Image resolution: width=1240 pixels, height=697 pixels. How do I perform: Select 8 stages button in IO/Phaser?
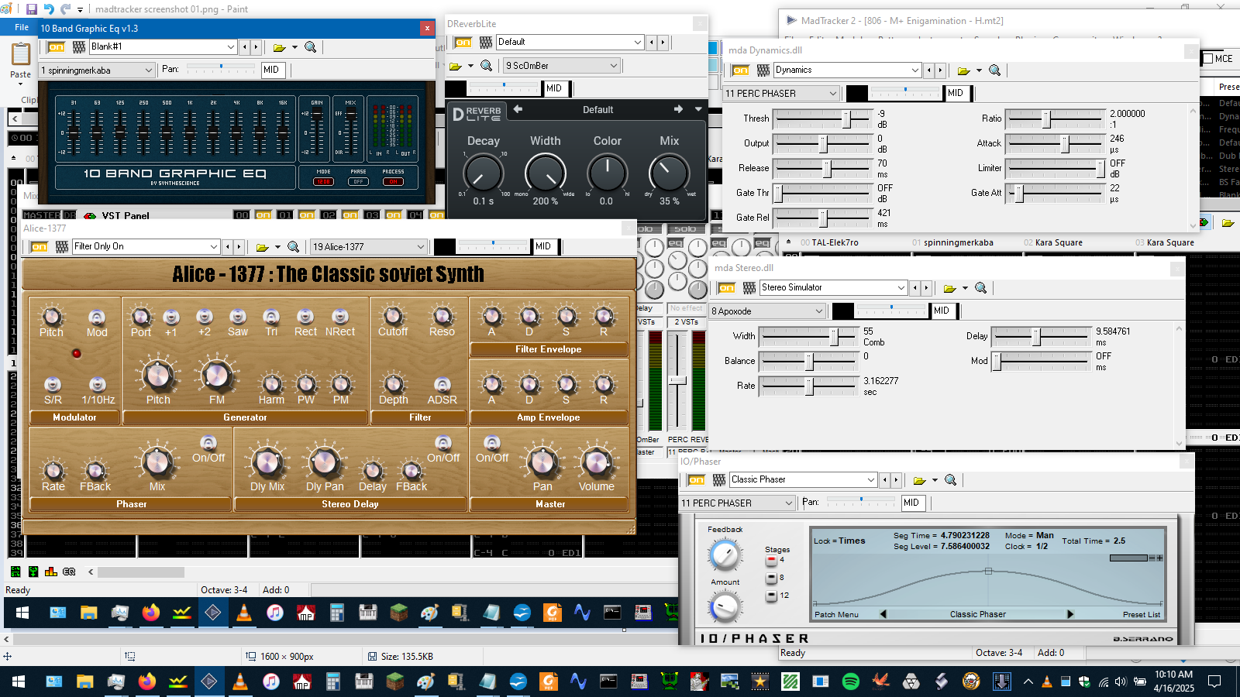(x=771, y=578)
